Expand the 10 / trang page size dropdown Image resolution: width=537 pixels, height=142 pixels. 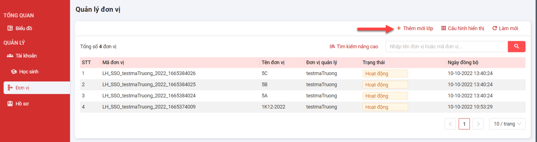point(507,124)
